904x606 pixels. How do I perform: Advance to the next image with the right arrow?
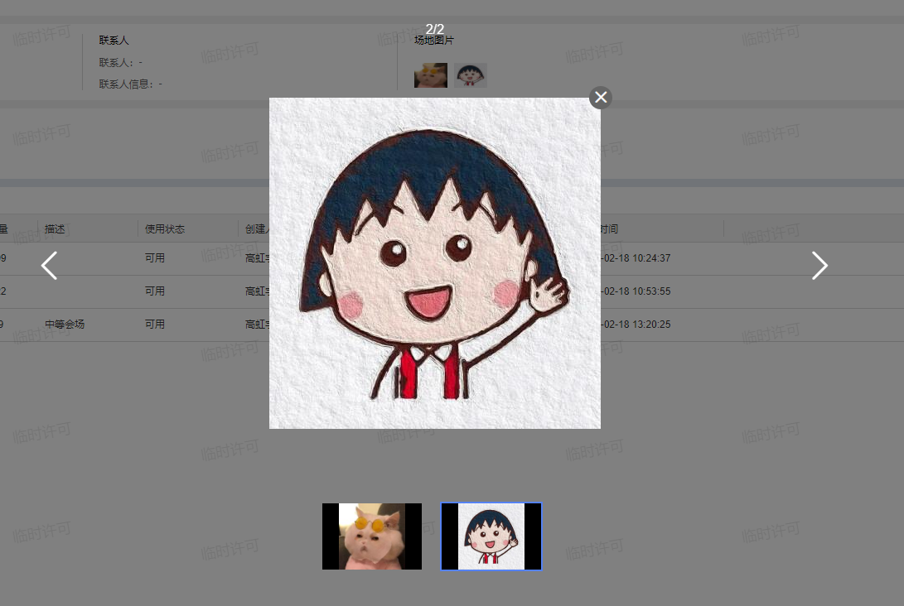[819, 266]
